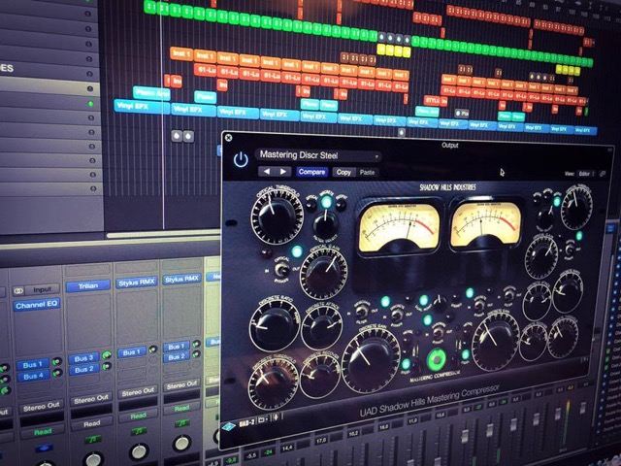Viewport: 621px width, 466px height.
Task: Click the folder icon in UAD-2 toolbar
Action: pos(262,418)
